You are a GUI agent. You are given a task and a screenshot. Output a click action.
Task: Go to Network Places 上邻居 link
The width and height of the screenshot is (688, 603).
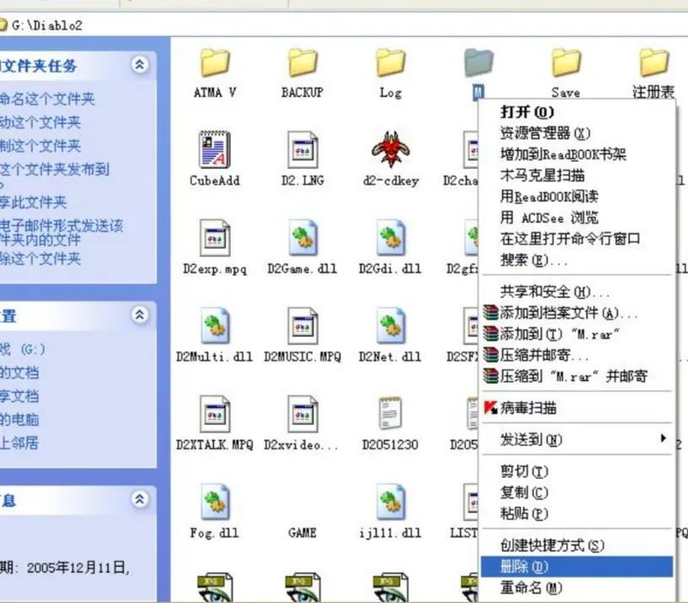click(19, 443)
